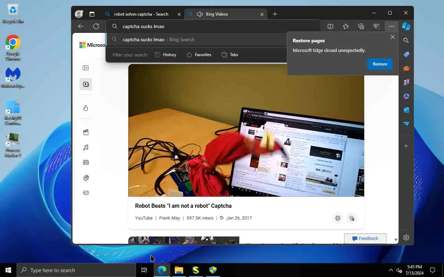Open File Explorer from the taskbar

point(179,270)
